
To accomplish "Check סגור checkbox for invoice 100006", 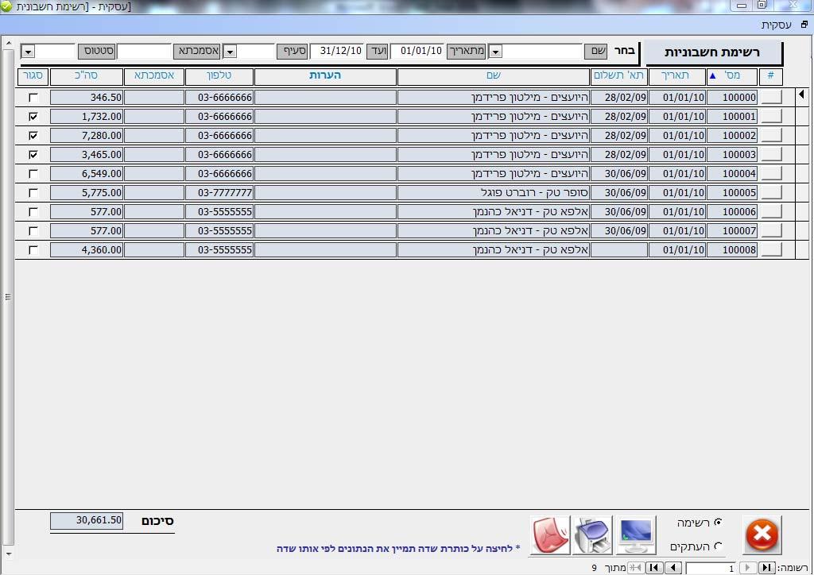I will click(x=33, y=211).
